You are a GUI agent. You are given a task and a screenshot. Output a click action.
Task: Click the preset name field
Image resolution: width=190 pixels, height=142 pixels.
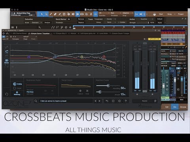tap(65, 101)
